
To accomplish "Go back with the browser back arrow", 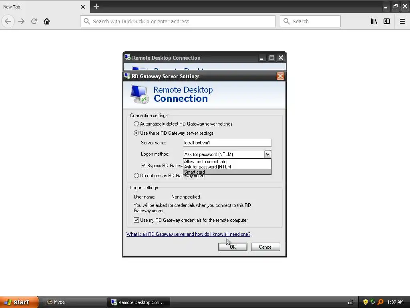I will [x=8, y=21].
